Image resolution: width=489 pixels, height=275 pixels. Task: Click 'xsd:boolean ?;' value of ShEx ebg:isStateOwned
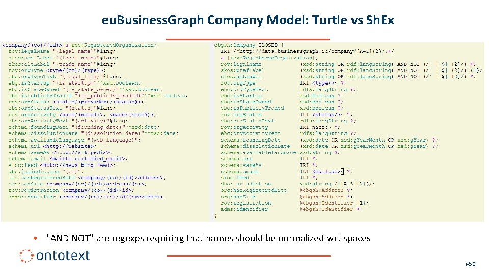point(321,102)
